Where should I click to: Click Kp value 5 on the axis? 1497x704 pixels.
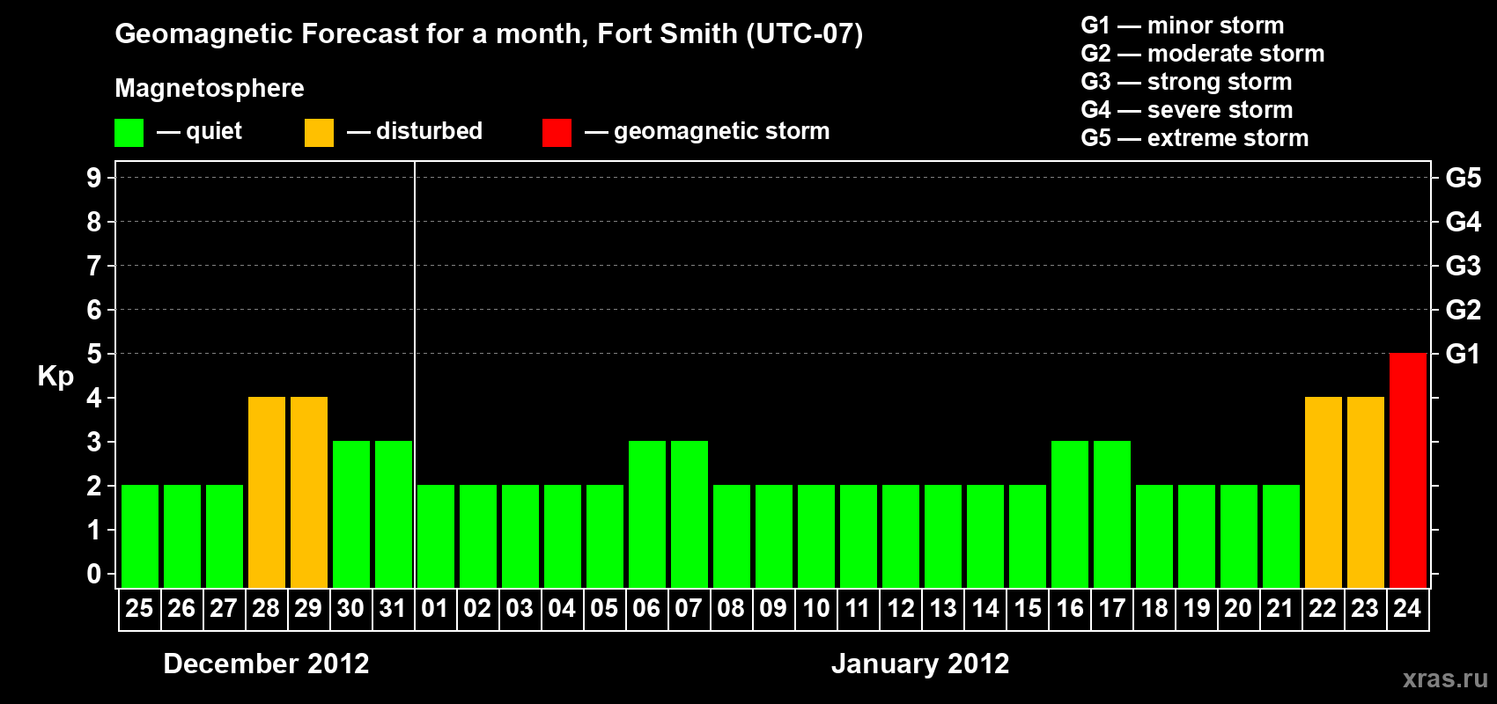coord(94,354)
